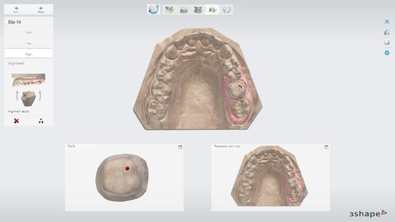This screenshot has width=395, height=222.
Task: Open settings with the blue gear icon
Action: [x=387, y=53]
